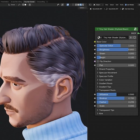Open the Node menu
140x140 pixels.
point(122,5)
